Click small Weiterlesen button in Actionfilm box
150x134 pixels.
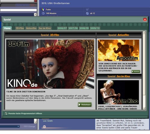[136, 71]
